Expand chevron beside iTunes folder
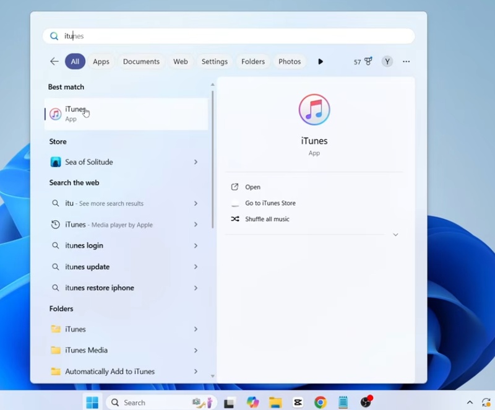This screenshot has height=410, width=495. click(196, 329)
